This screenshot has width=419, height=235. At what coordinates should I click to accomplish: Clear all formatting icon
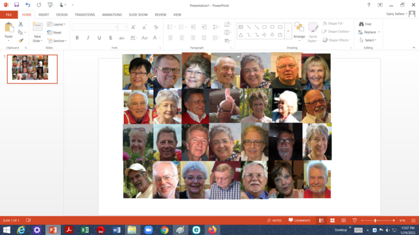[156, 27]
